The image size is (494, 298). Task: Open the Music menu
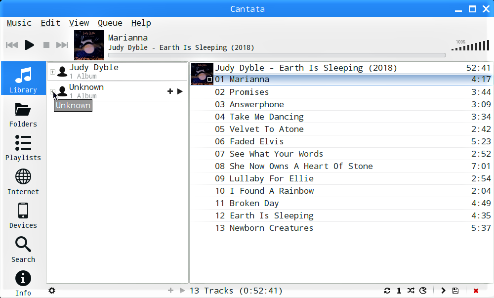tap(19, 23)
